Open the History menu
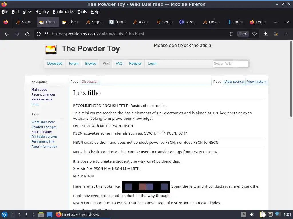 coord(42,12)
